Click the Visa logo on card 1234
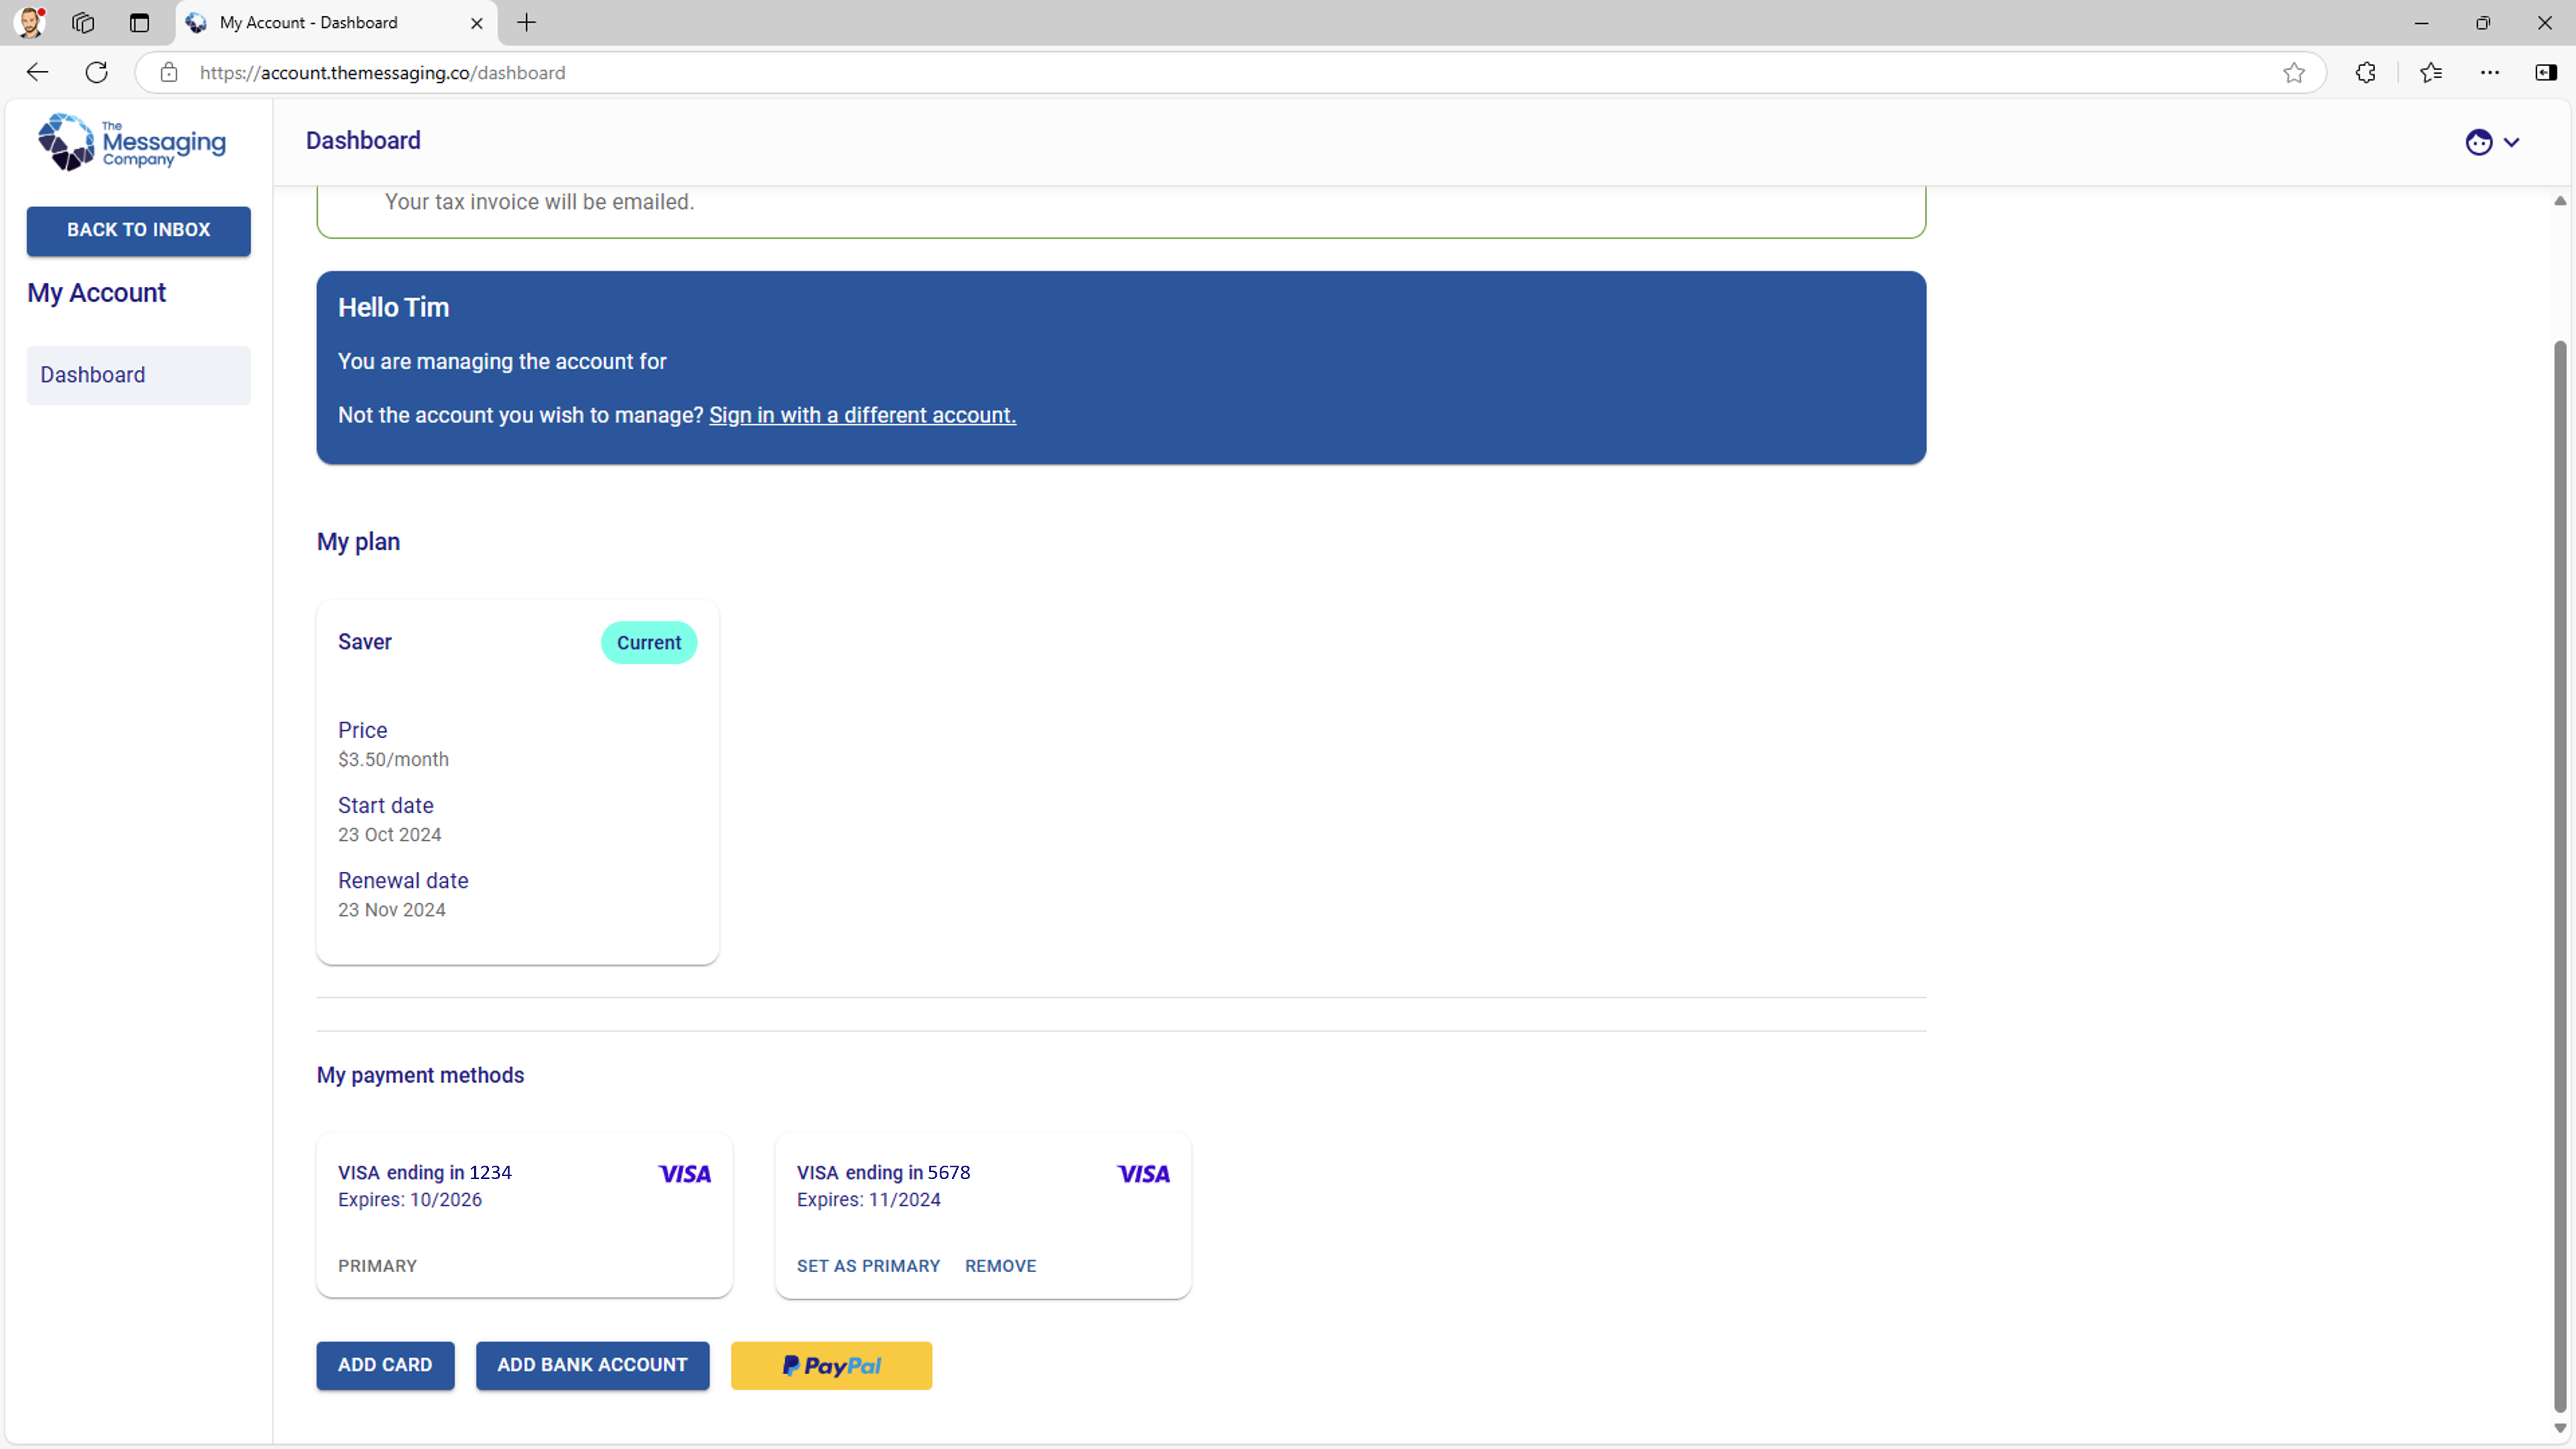Viewport: 2576px width, 1449px height. click(x=685, y=1174)
